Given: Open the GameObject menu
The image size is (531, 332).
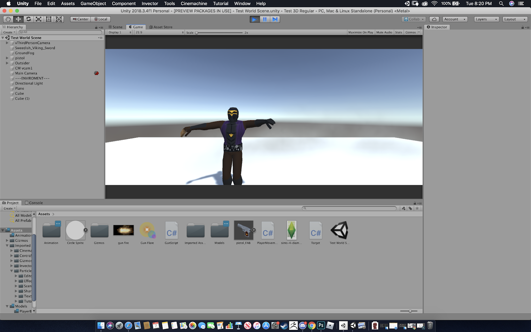Looking at the screenshot, I should 93,4.
